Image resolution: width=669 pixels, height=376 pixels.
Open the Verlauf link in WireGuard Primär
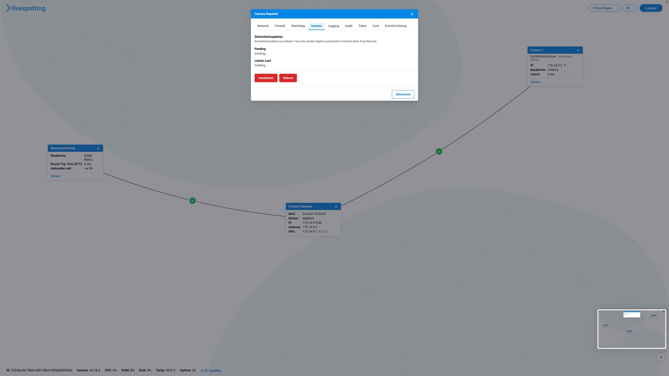point(56,176)
